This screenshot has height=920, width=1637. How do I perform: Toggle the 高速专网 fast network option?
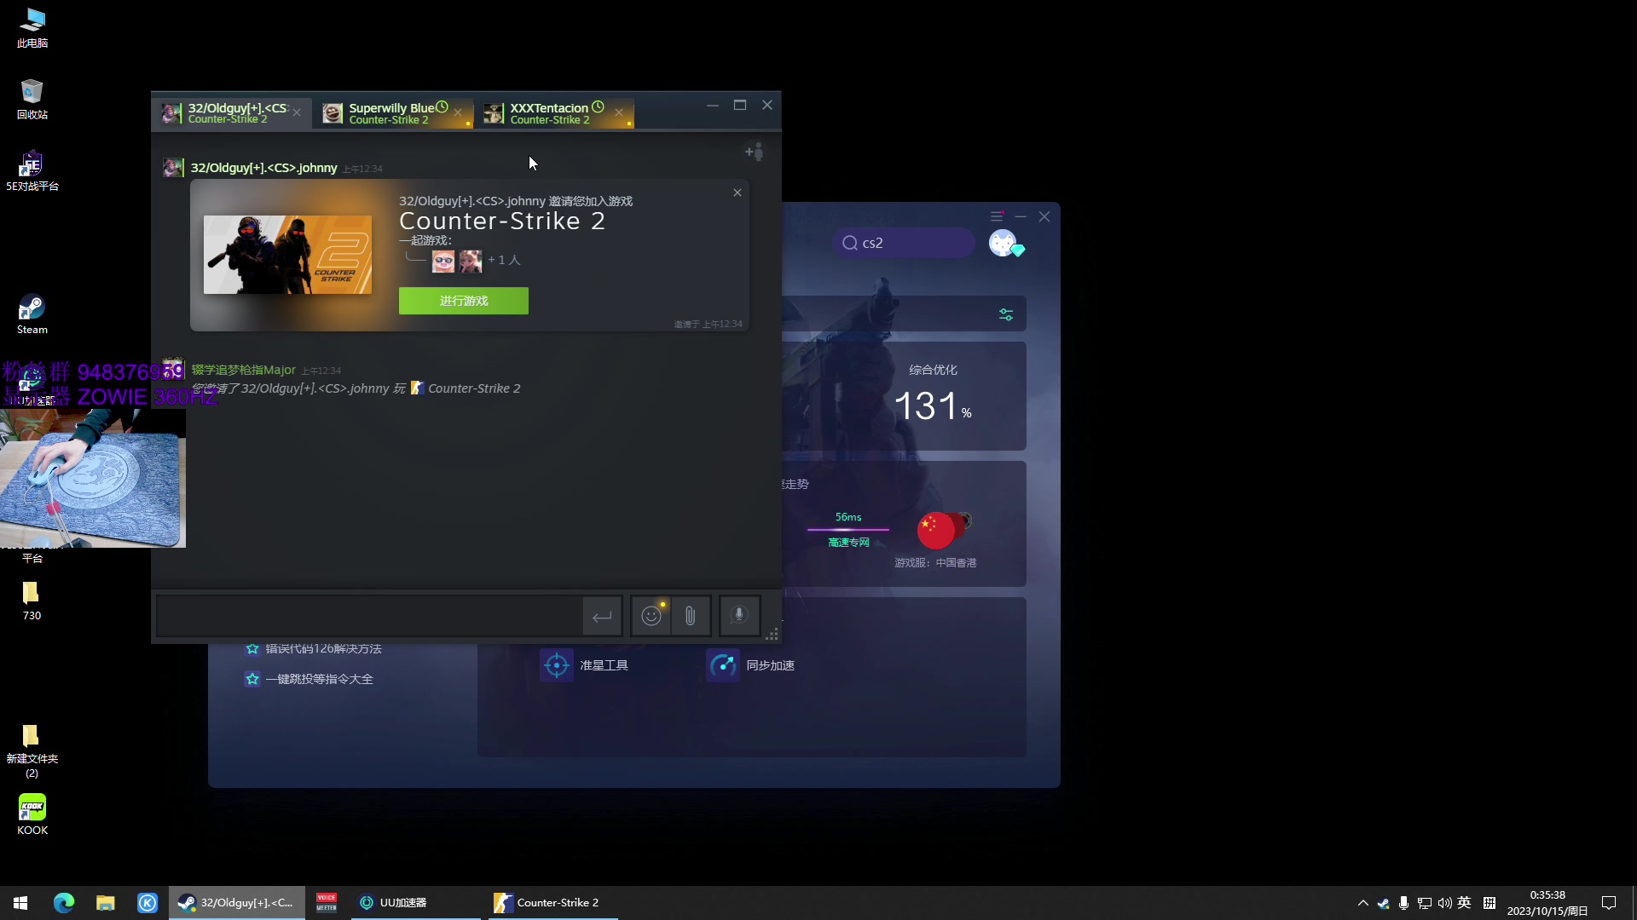pos(849,542)
